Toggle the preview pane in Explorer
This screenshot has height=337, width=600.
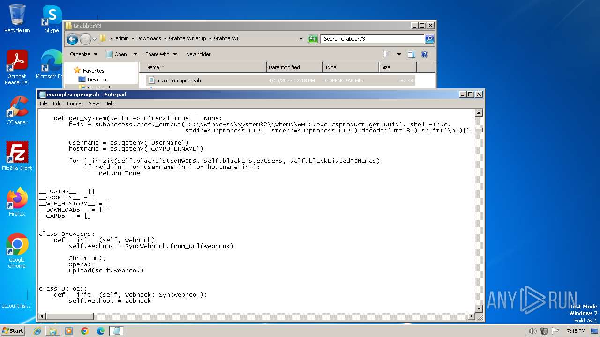(x=411, y=54)
